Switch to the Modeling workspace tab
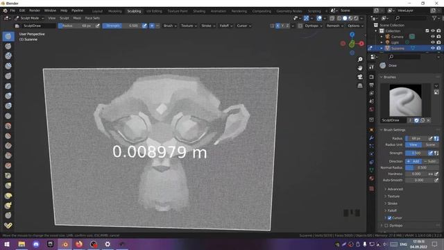This screenshot has height=250, width=444. (x=115, y=11)
